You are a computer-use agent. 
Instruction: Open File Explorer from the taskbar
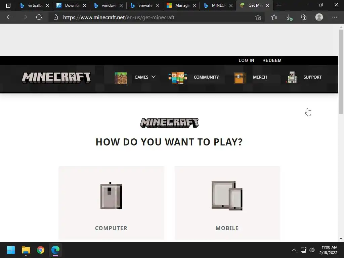(x=26, y=250)
